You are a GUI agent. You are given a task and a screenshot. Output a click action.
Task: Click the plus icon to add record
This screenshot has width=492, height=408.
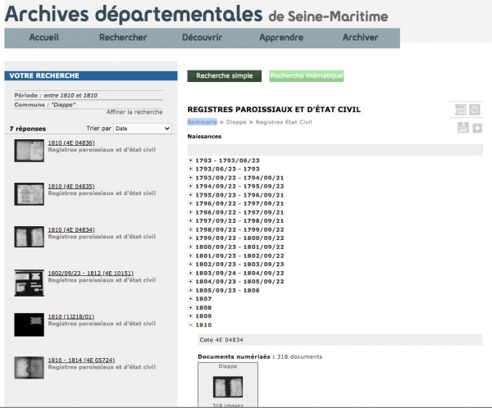(x=477, y=127)
